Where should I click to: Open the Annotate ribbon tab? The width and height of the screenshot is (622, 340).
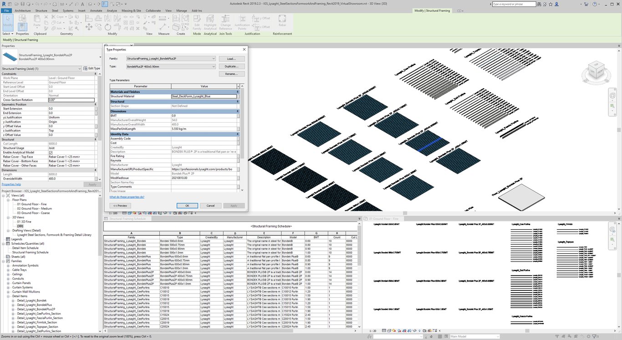(96, 10)
